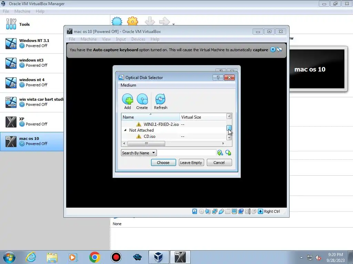Click the search next magnifier icon
The width and height of the screenshot is (353, 264).
tap(228, 153)
